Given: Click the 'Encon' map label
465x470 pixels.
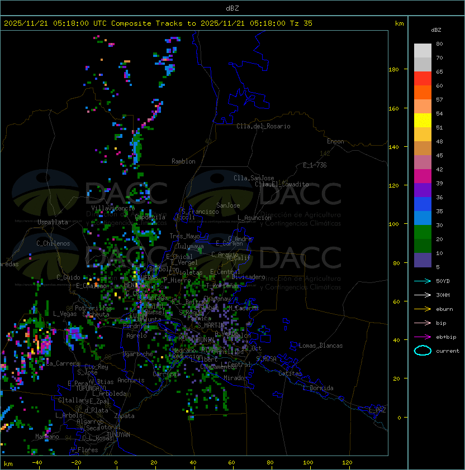Looking at the screenshot, I should click(x=335, y=141).
